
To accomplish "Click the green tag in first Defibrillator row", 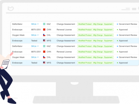I will click(x=95, y=24).
